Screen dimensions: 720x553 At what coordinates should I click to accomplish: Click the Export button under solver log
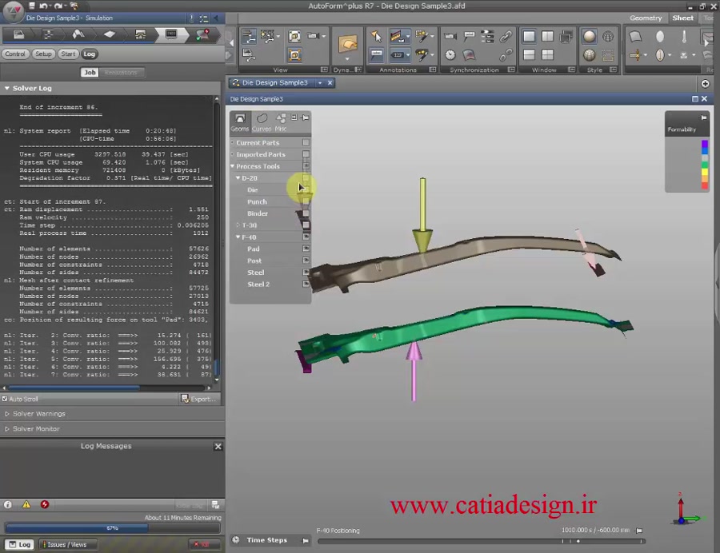tap(199, 399)
